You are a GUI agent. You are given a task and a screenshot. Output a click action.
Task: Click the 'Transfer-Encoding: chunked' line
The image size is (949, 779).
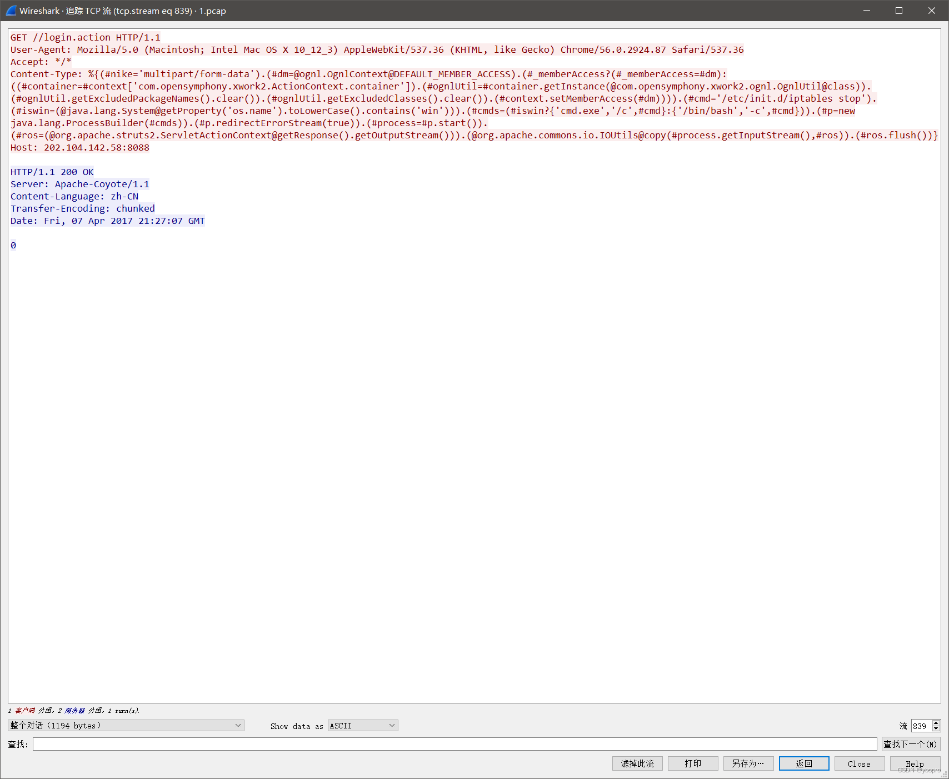tap(83, 208)
